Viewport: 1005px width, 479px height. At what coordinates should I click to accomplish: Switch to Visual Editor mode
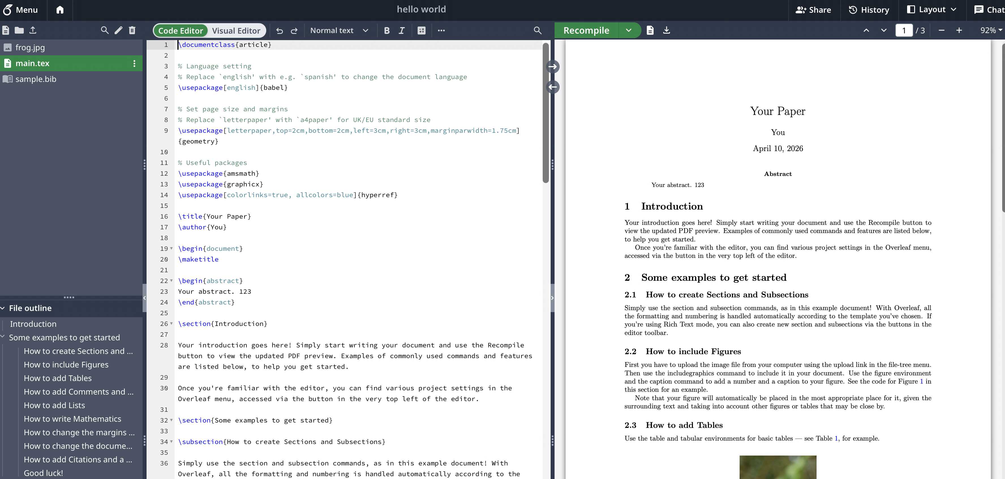click(x=236, y=31)
